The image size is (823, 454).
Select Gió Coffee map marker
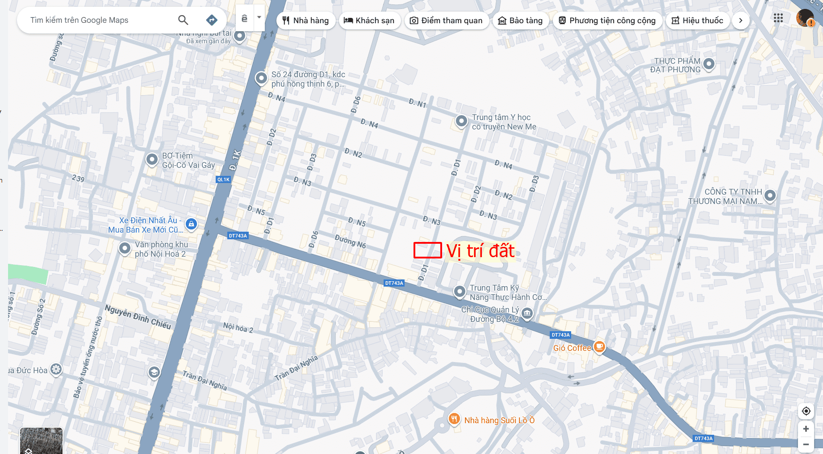599,347
